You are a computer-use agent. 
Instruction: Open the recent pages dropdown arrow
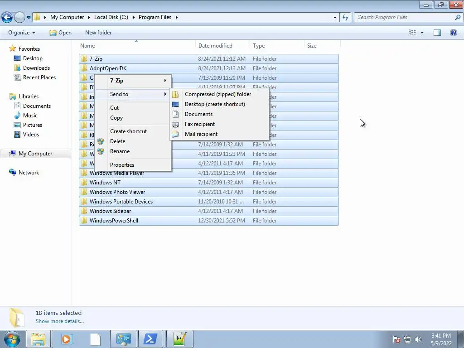[29, 18]
